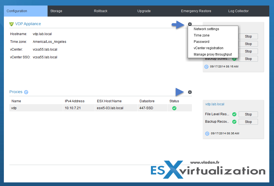274x186 pixels.
Task: Open the Upgrade tab
Action: (x=144, y=11)
